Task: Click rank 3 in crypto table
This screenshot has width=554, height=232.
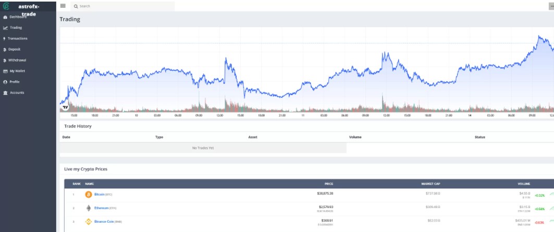Action: point(73,222)
